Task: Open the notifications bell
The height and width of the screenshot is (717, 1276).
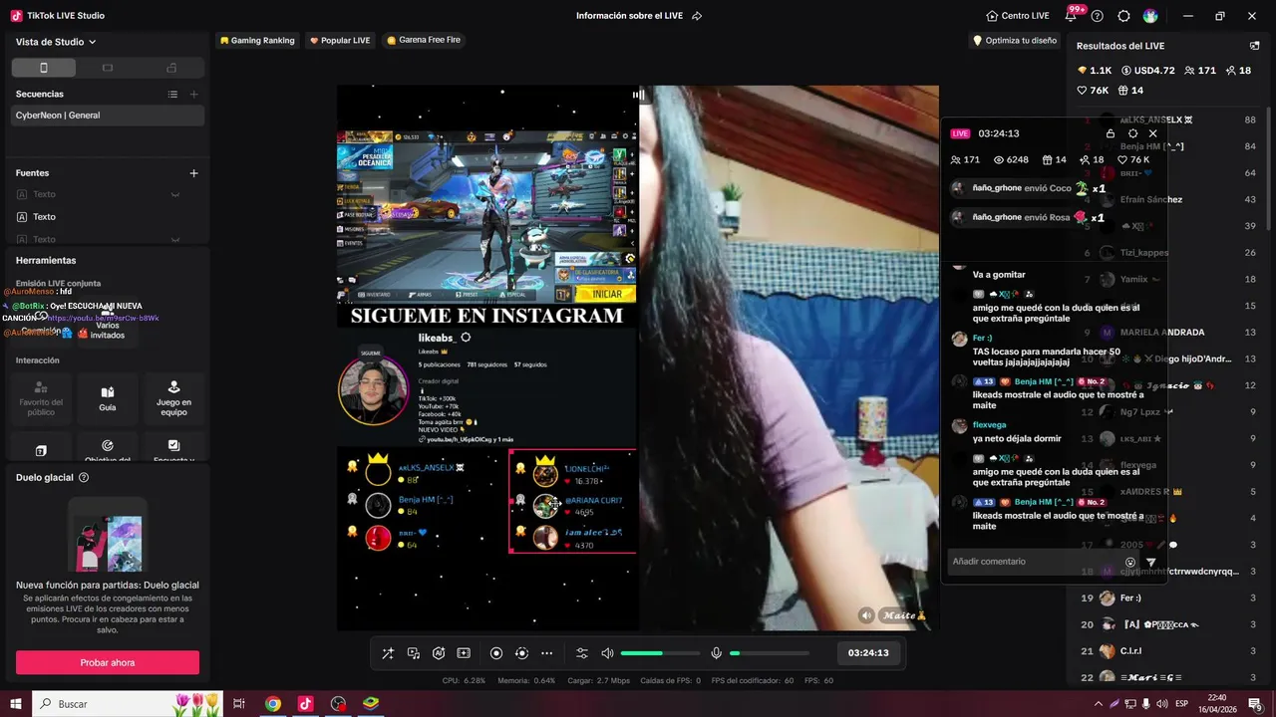Action: pos(1072,16)
